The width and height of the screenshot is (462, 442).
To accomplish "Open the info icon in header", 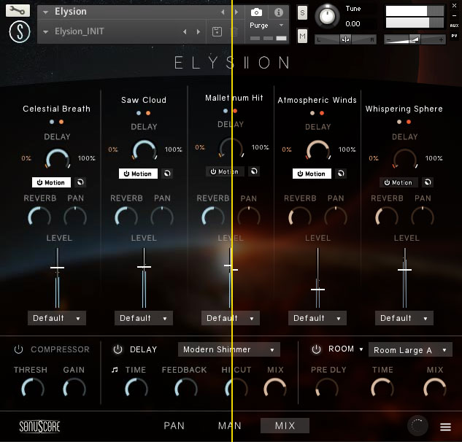I will pos(278,12).
